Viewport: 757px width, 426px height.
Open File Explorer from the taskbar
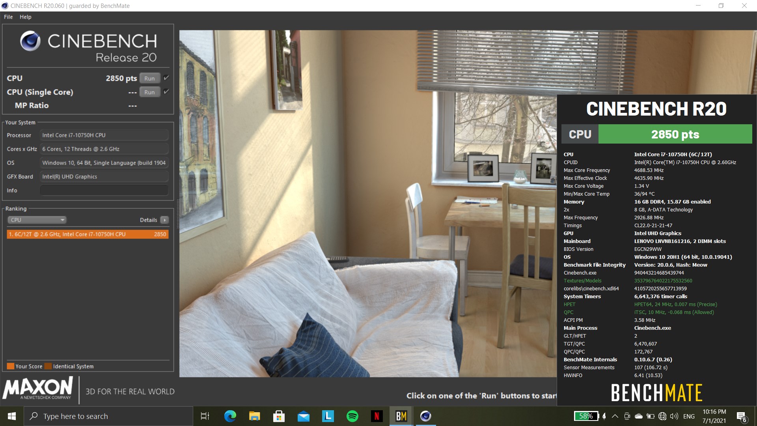[x=254, y=416]
